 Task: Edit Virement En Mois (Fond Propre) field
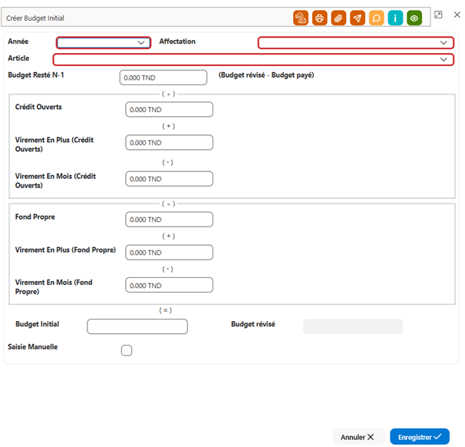click(170, 285)
